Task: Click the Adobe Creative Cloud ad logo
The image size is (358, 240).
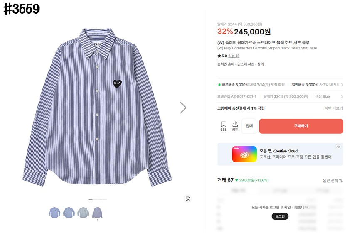Action: [x=244, y=154]
